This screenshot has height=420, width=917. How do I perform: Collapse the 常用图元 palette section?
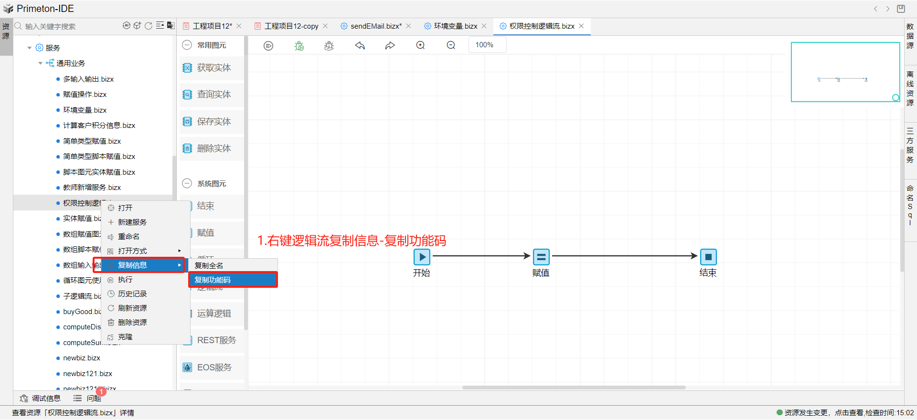point(187,45)
